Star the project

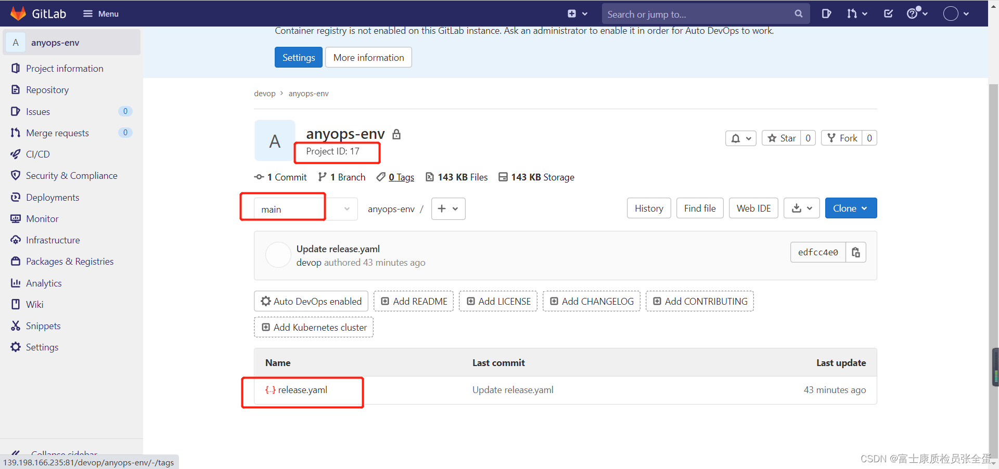(x=782, y=138)
